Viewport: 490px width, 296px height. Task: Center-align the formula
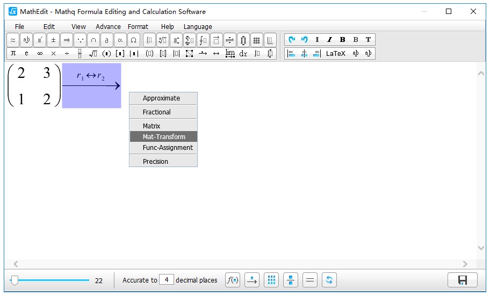[x=304, y=53]
